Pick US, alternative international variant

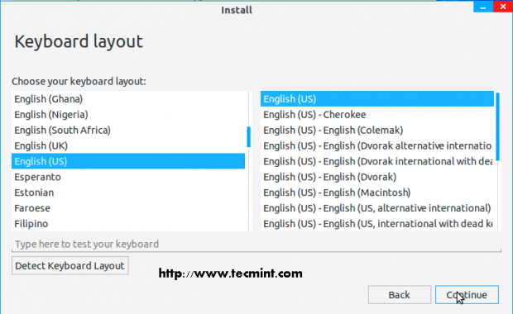pyautogui.click(x=377, y=208)
